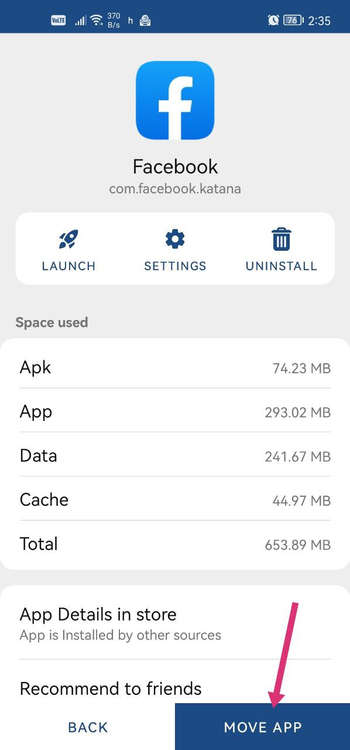Select the App size row
The width and height of the screenshot is (350, 750).
[x=175, y=411]
